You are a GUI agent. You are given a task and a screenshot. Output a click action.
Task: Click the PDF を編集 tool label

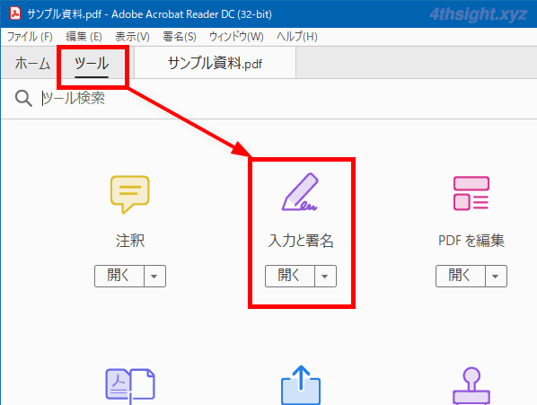471,241
